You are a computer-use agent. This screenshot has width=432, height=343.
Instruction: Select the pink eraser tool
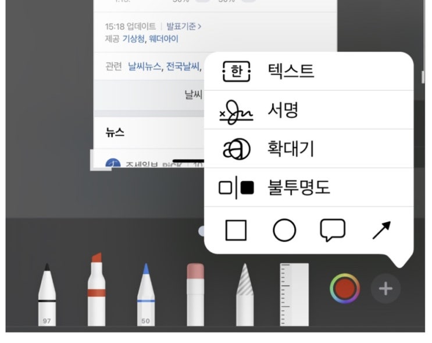click(195, 295)
